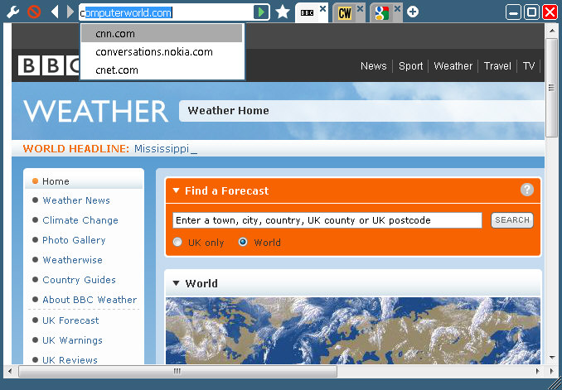Open the Sport link in BBC header

411,66
